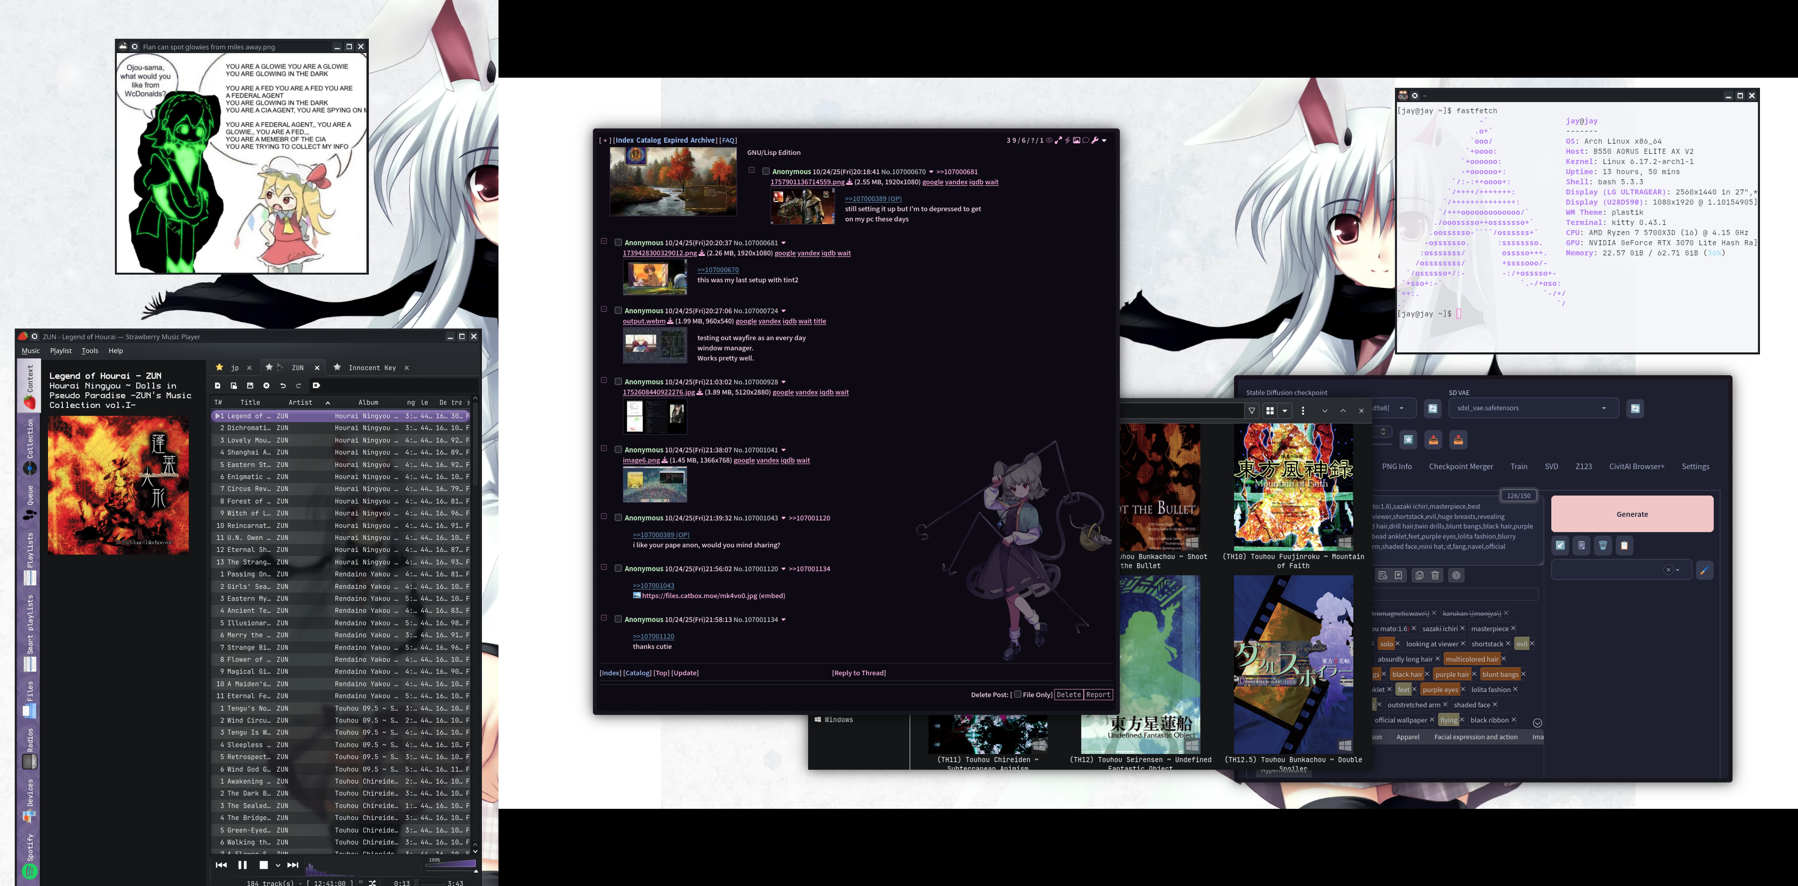Pause playback in Strawberry Music Player

click(242, 865)
